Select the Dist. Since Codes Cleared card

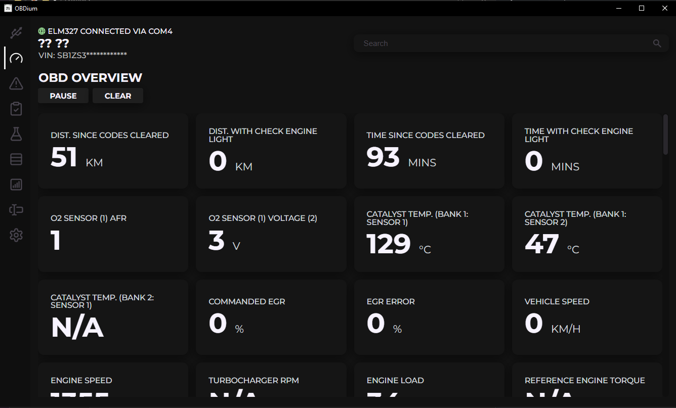[113, 151]
